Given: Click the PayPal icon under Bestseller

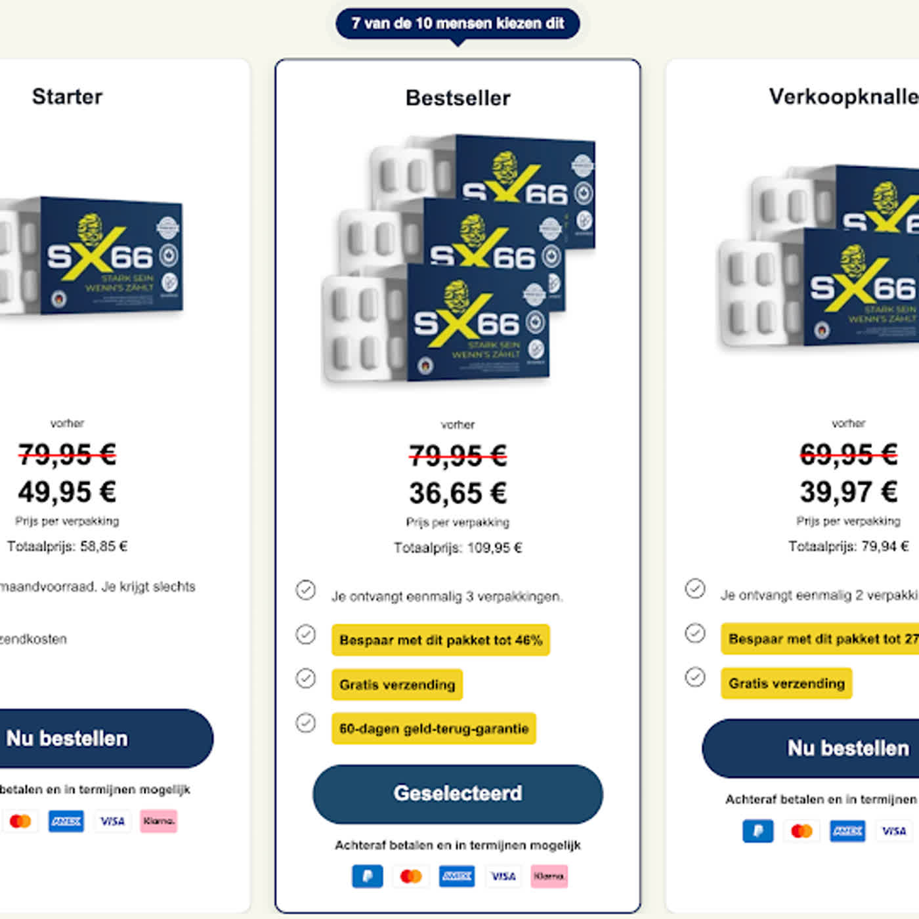Looking at the screenshot, I should 368,876.
